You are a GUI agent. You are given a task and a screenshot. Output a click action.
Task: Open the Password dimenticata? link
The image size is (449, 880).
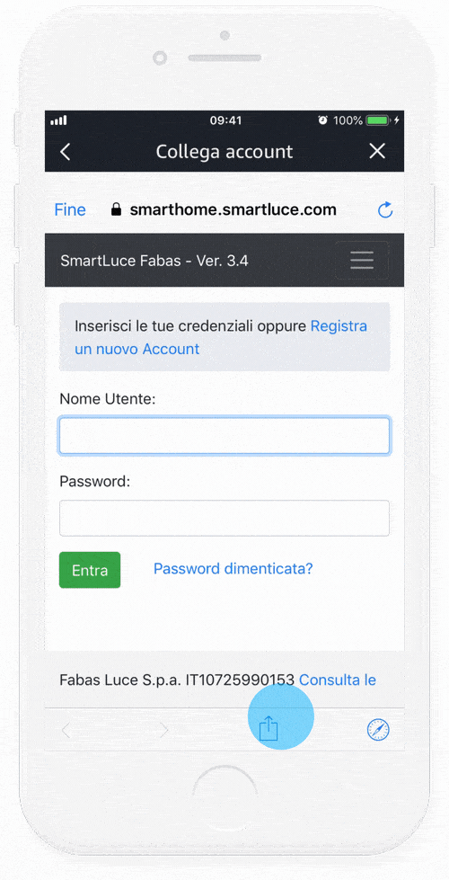[x=233, y=568]
